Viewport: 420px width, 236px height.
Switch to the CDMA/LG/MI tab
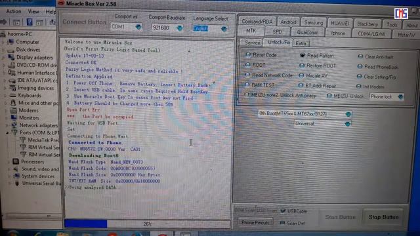[x=371, y=34]
